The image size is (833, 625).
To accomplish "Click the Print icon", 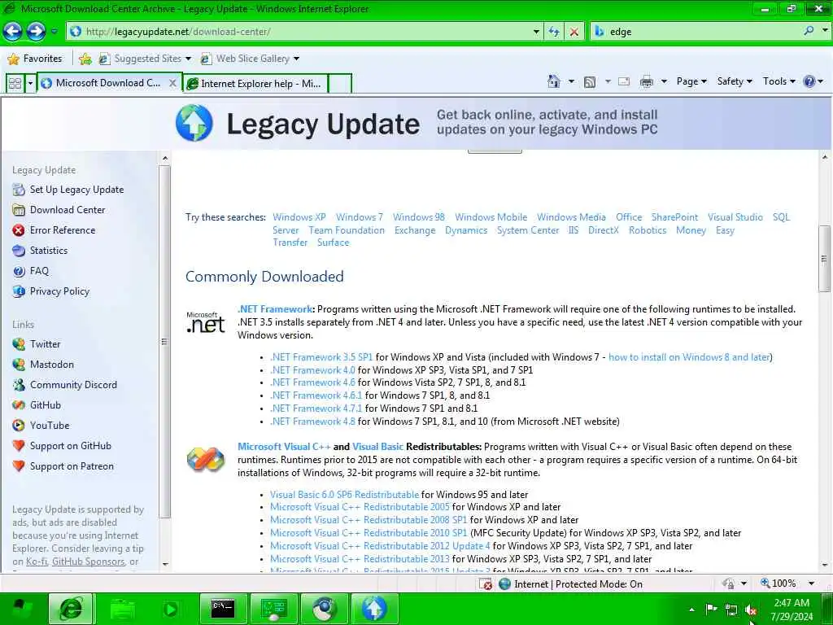I will (647, 81).
